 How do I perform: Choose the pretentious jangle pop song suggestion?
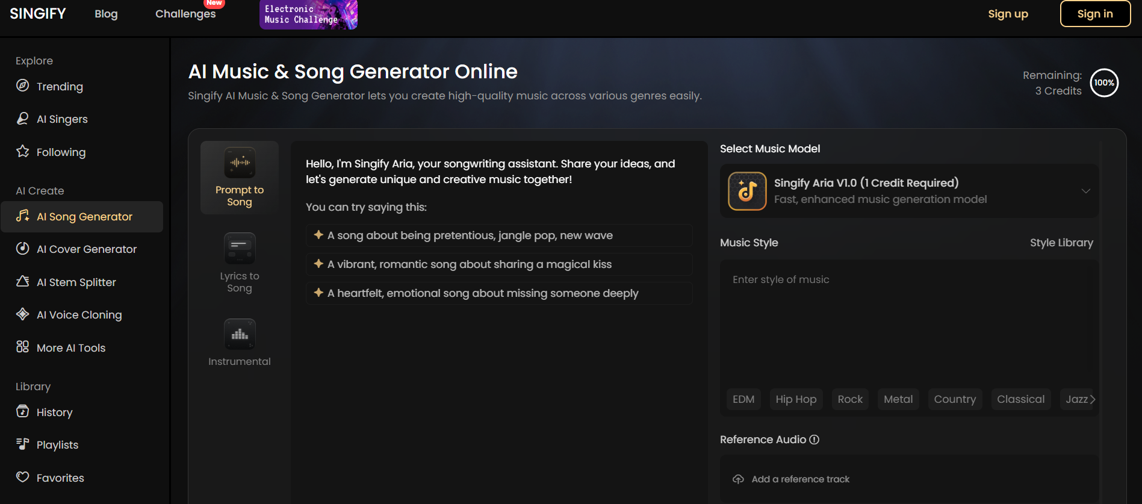point(499,235)
